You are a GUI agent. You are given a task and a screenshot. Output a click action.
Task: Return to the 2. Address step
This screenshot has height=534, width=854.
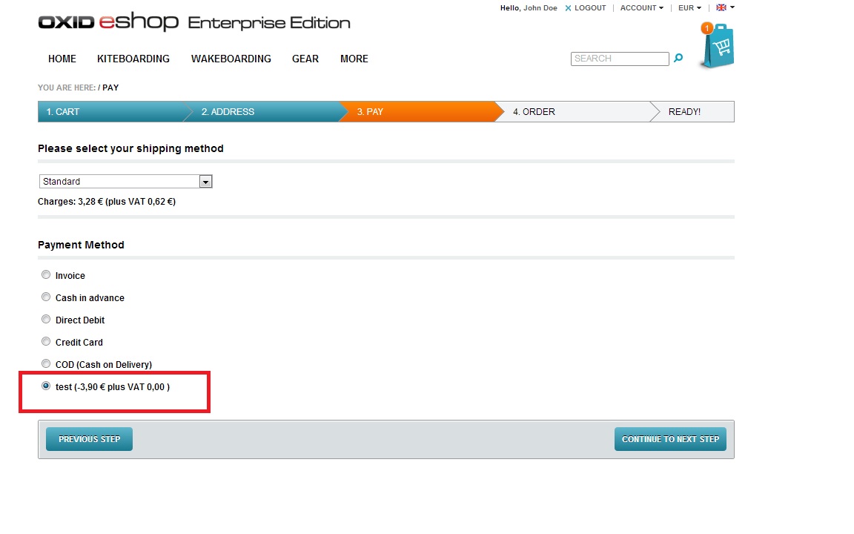pyautogui.click(x=228, y=112)
